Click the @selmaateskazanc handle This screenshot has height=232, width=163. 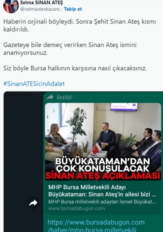pos(40,9)
